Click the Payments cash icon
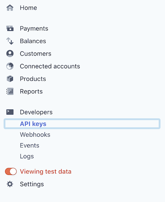165x202 pixels. (x=10, y=28)
